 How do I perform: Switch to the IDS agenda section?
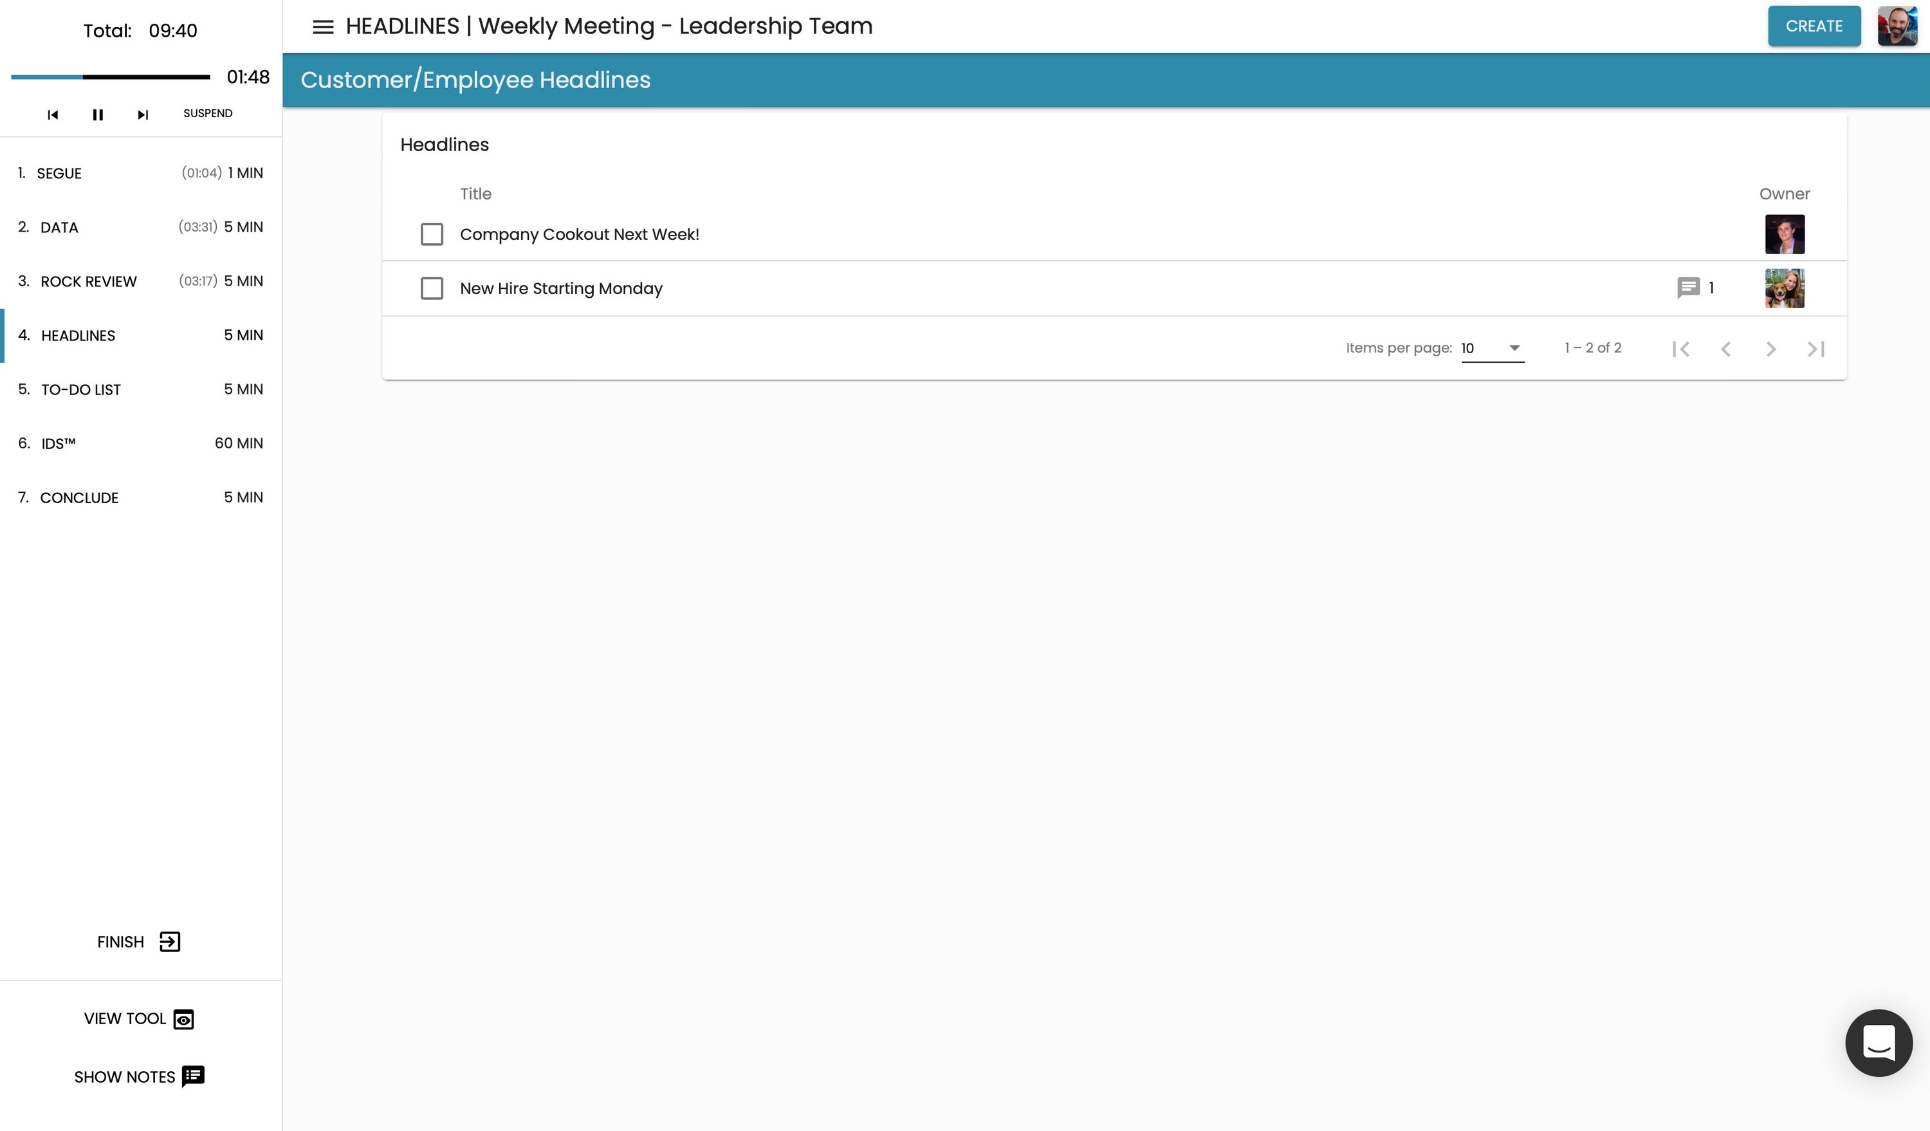pyautogui.click(x=58, y=443)
